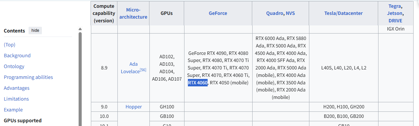Image resolution: width=419 pixels, height=126 pixels.
Task: Go to the Ontology section
Action: point(14,66)
